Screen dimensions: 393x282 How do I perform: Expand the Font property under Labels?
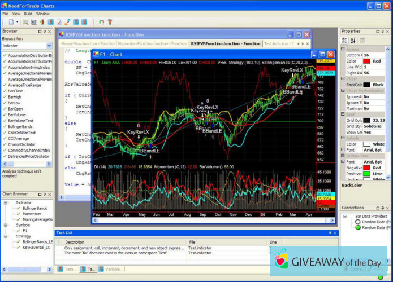pyautogui.click(x=343, y=149)
